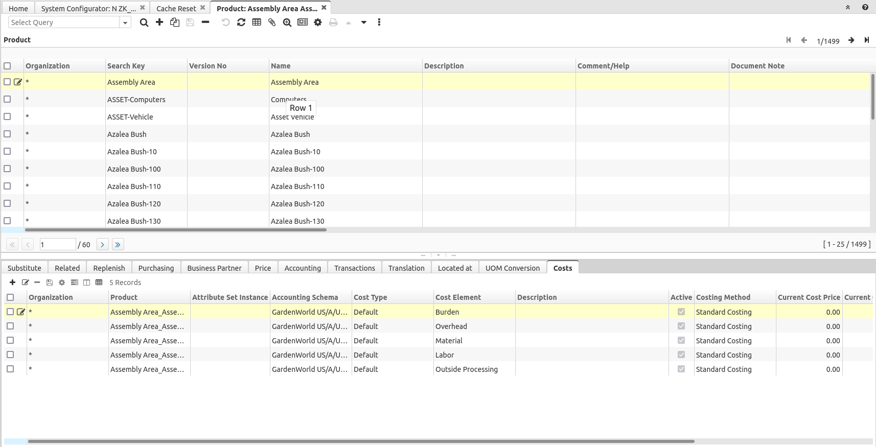Check the ASSET-Computers row checkbox
Viewport: 876px width, 447px height.
pos(7,100)
